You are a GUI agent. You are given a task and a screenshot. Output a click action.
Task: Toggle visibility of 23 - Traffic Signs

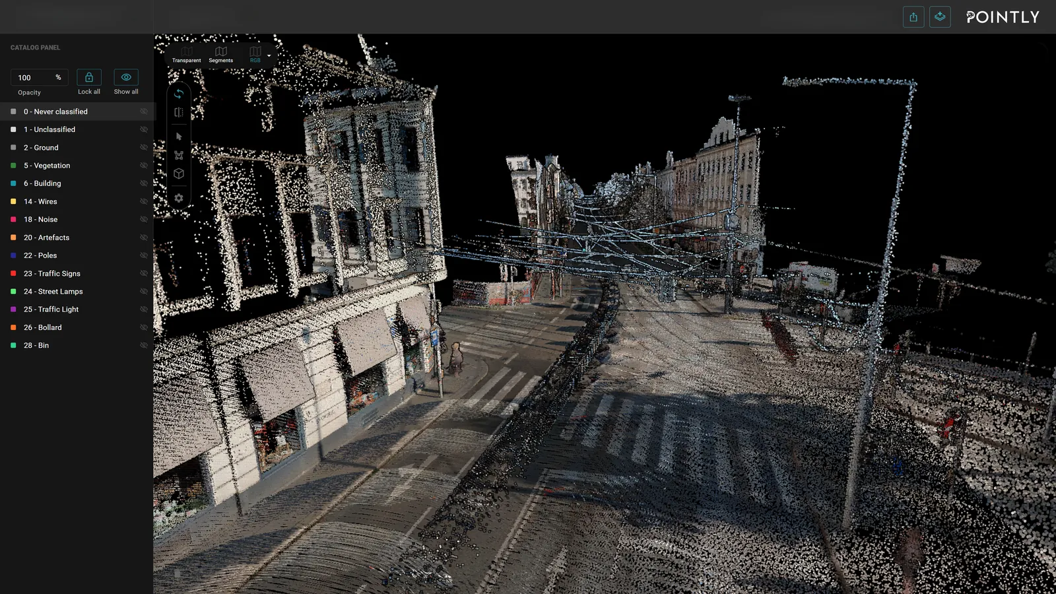click(x=144, y=273)
